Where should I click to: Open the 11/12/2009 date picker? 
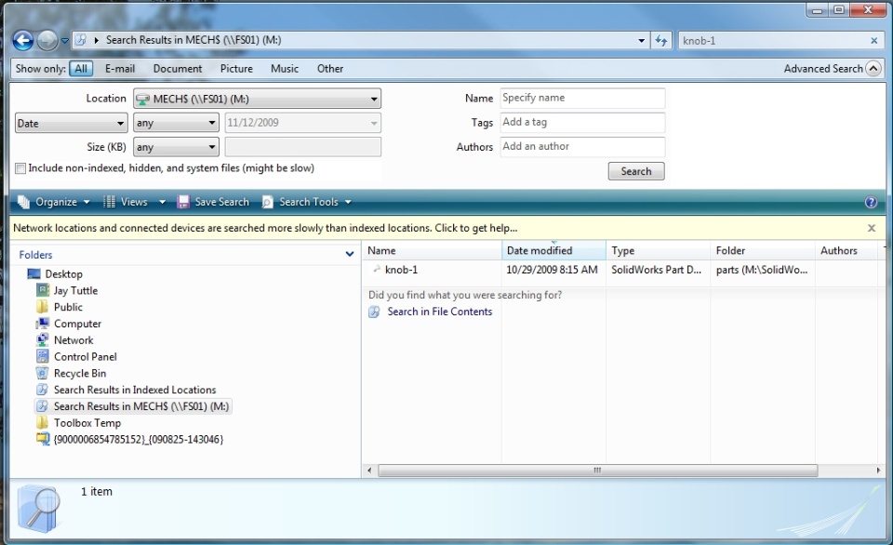(303, 123)
